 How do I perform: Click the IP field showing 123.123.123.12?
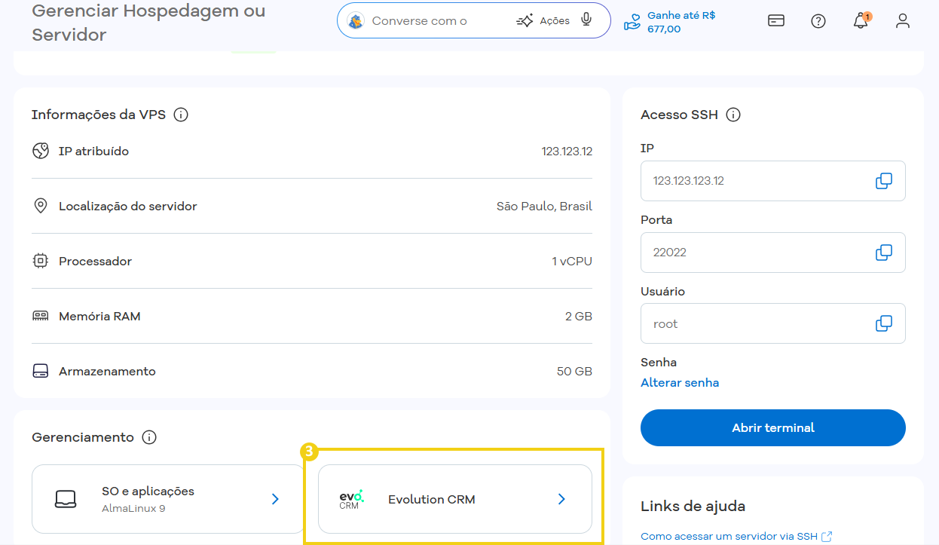pos(773,181)
